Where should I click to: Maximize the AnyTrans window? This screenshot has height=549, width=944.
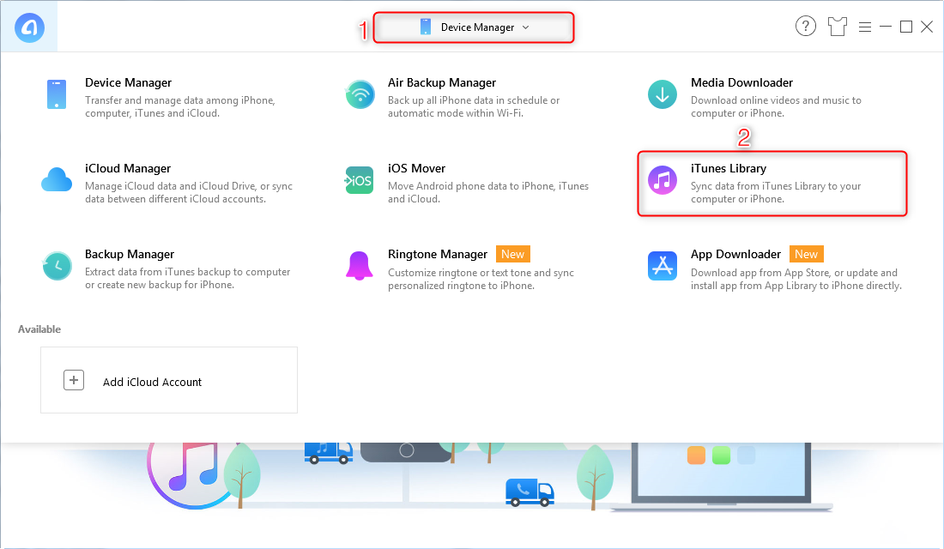pyautogui.click(x=906, y=27)
